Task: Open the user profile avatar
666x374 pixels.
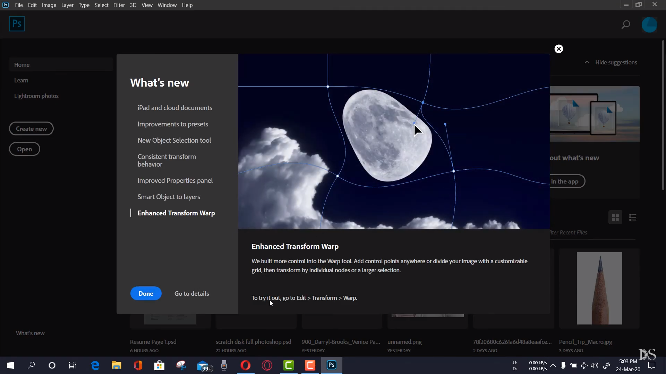Action: click(649, 25)
